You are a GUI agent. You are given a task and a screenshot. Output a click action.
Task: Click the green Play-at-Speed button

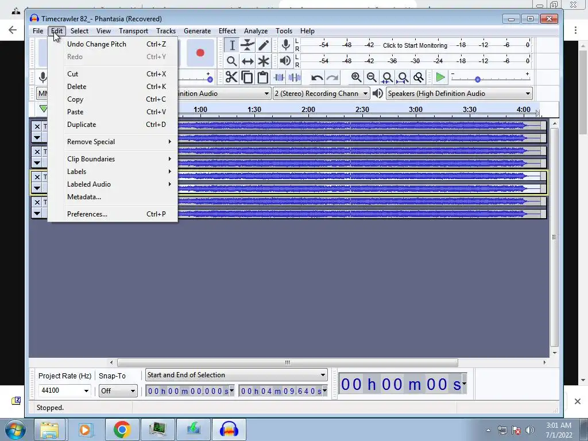point(440,78)
